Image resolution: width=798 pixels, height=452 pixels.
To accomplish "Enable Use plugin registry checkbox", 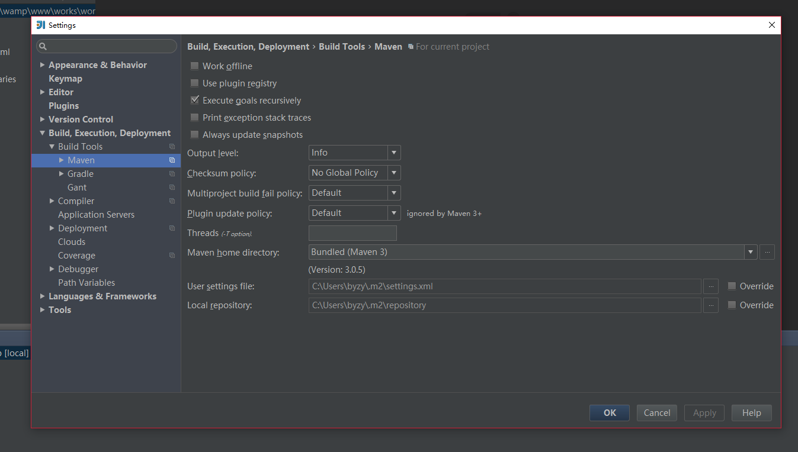I will click(x=194, y=83).
